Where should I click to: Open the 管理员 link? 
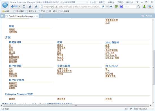12,99
